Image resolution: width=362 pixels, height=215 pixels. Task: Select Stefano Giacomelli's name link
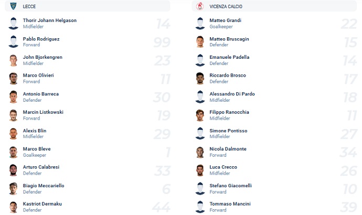[x=230, y=186]
